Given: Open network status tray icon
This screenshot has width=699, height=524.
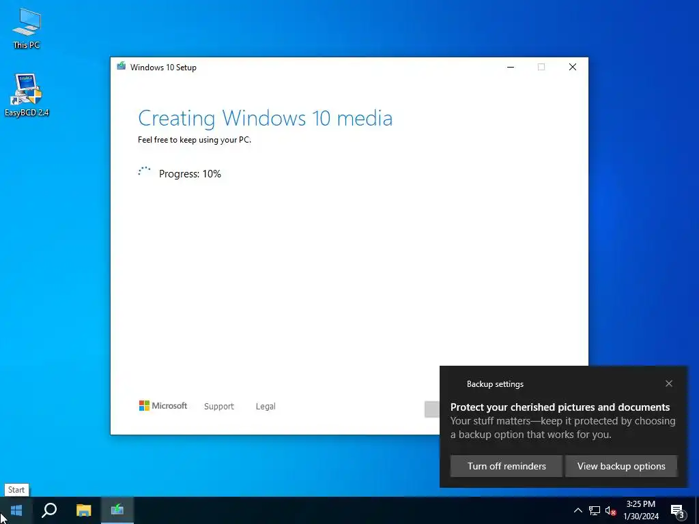Looking at the screenshot, I should (x=595, y=510).
